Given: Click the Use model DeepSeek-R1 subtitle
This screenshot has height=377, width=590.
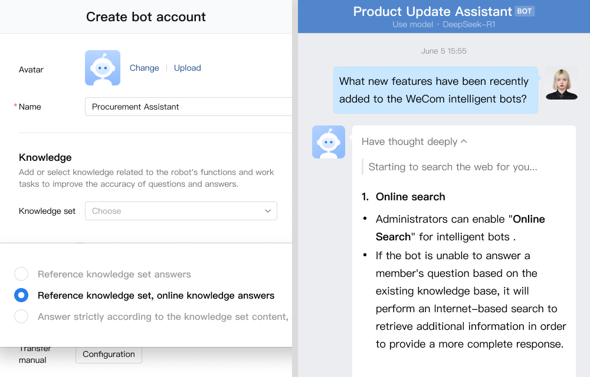Looking at the screenshot, I should pos(444,25).
